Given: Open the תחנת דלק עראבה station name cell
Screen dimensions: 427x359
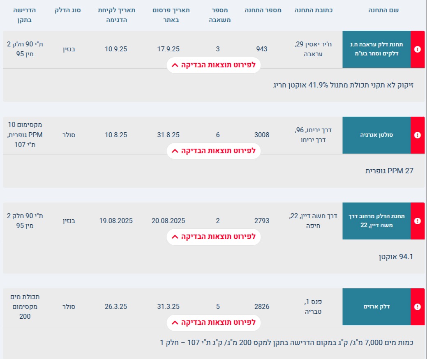Looking at the screenshot, I should click(x=376, y=49).
